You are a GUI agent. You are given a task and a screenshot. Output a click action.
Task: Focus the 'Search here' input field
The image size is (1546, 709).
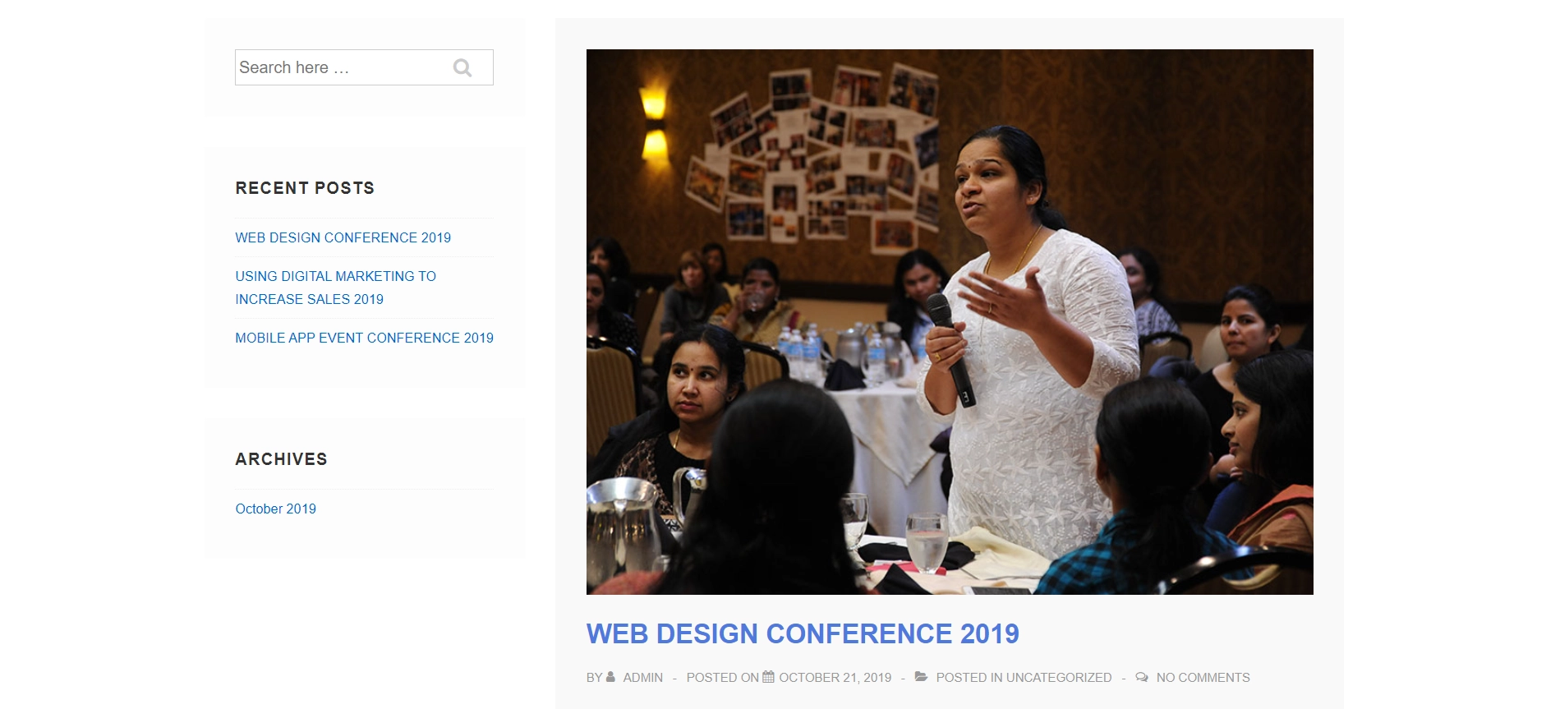click(364, 67)
